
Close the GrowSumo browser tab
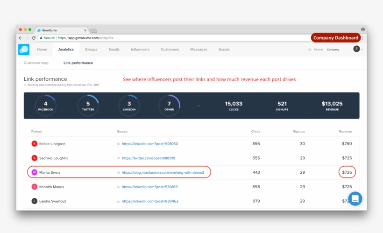point(85,30)
